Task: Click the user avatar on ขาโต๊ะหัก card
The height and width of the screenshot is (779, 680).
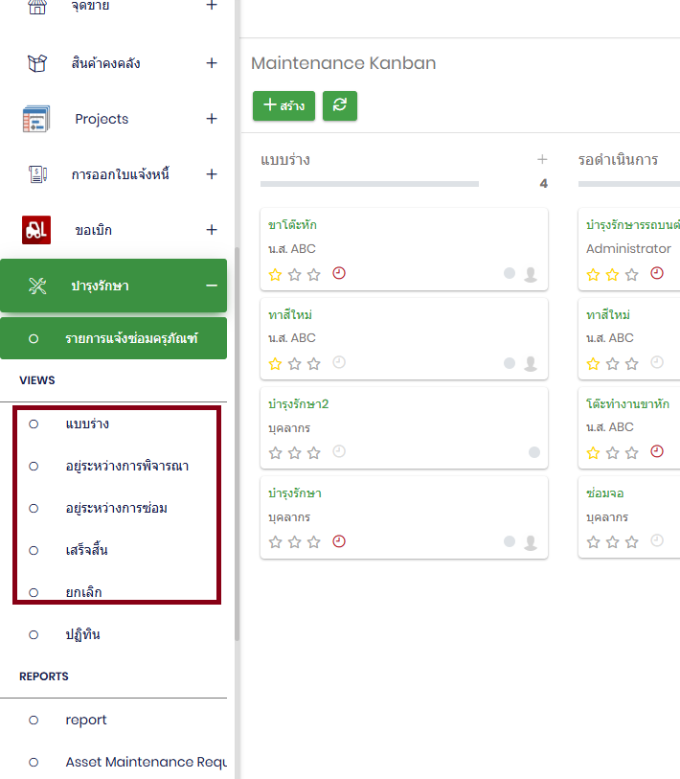Action: tap(531, 275)
